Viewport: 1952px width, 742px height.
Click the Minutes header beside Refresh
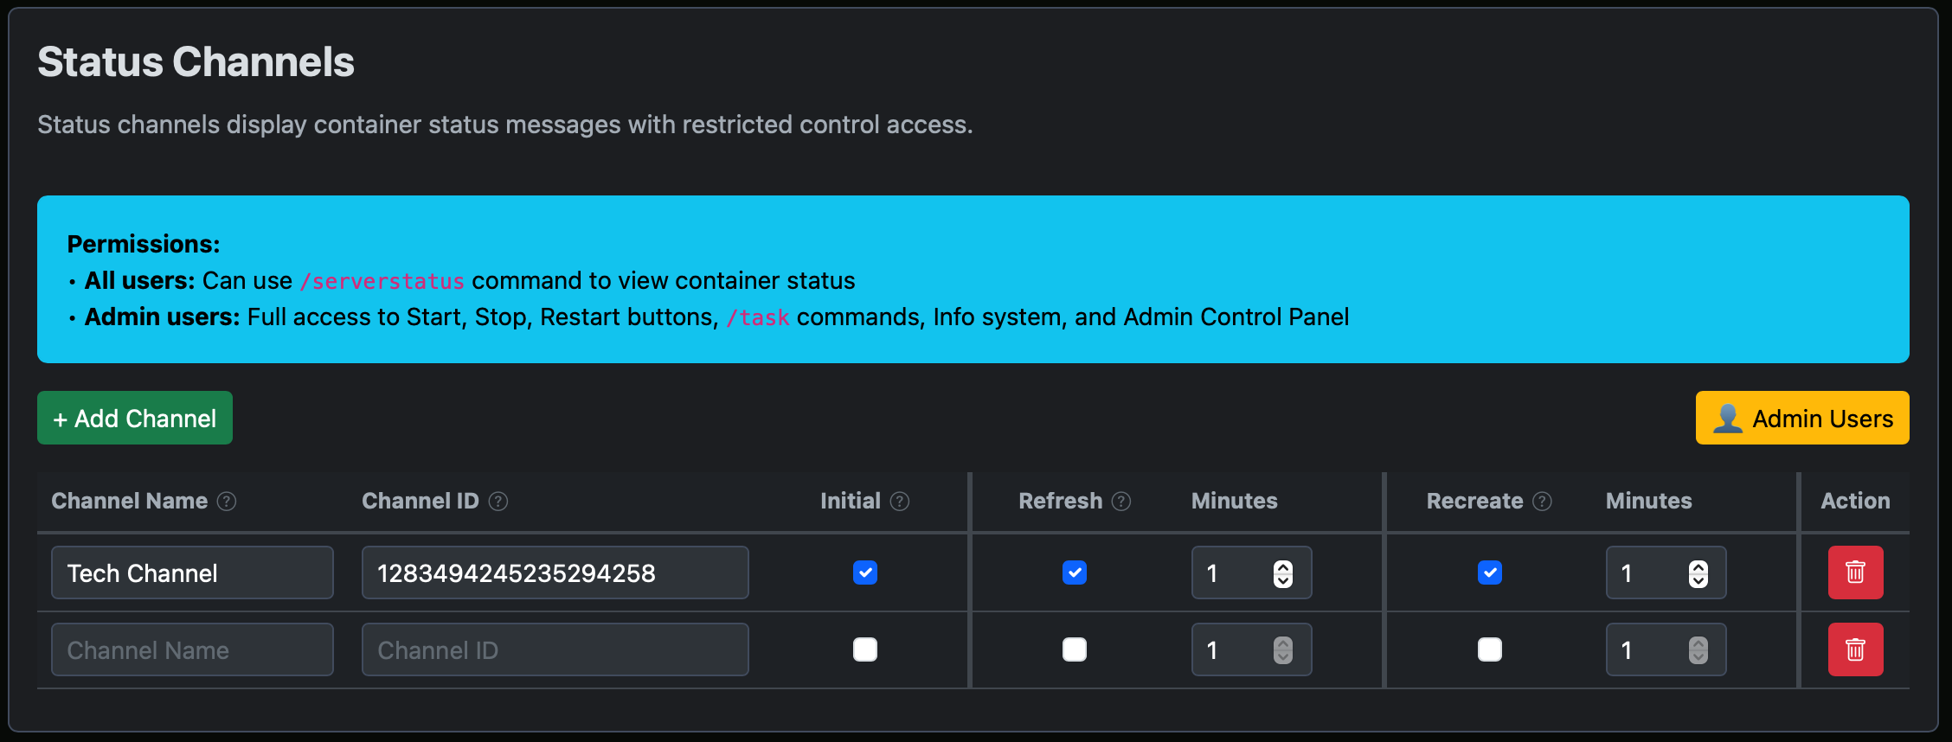[1235, 501]
